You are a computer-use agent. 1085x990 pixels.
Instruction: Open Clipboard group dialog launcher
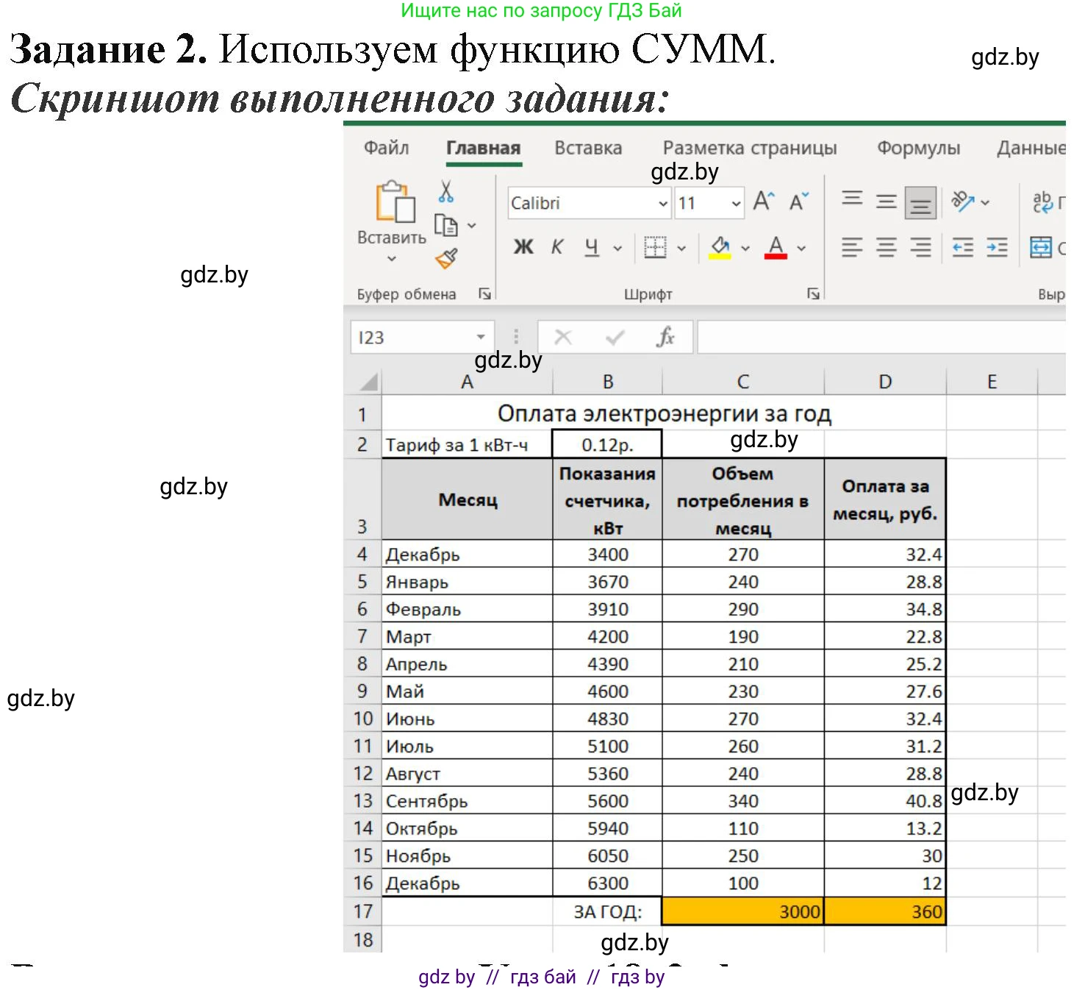pyautogui.click(x=484, y=293)
